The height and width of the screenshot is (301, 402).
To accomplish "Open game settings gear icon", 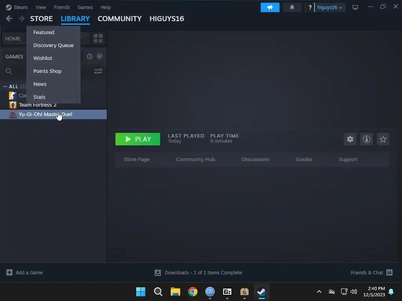I will pos(350,139).
